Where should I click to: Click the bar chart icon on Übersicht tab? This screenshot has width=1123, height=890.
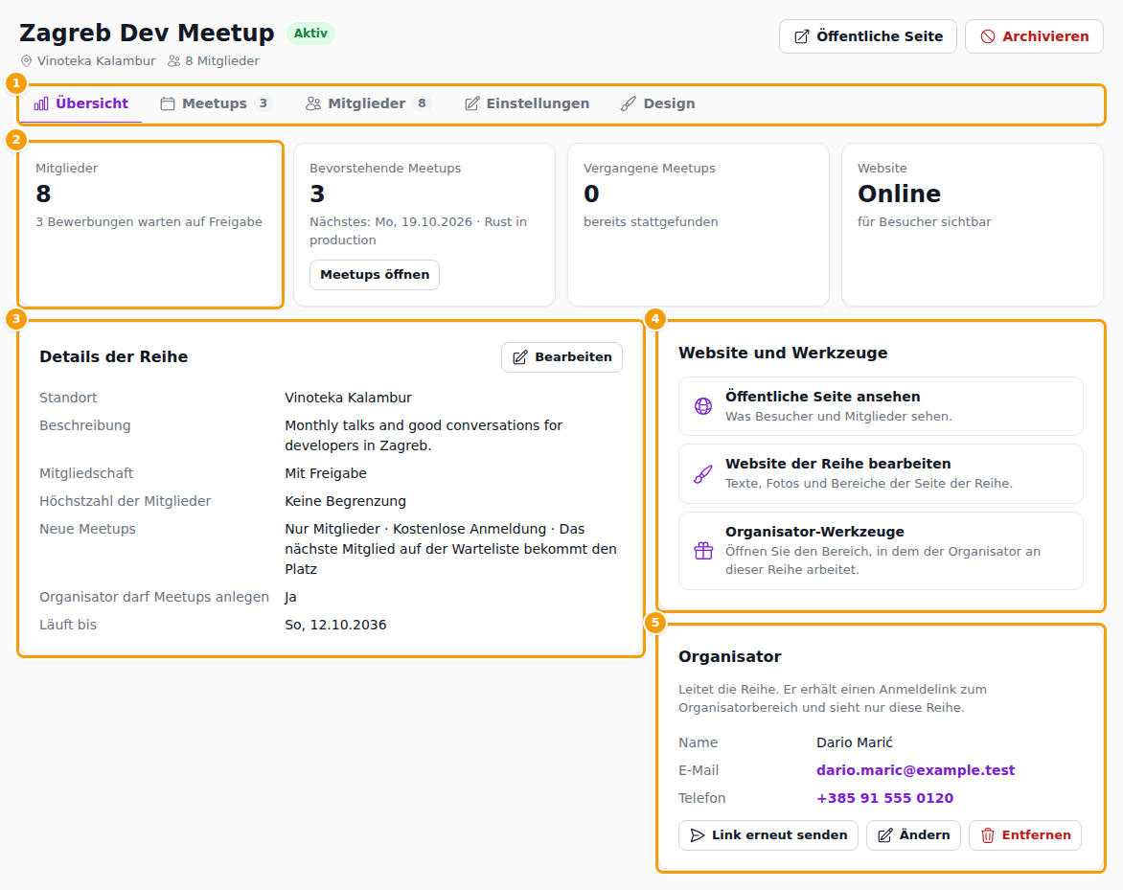pos(41,103)
